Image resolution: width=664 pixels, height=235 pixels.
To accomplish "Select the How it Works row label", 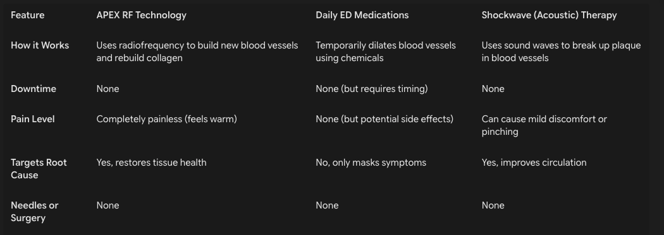I will tap(40, 45).
